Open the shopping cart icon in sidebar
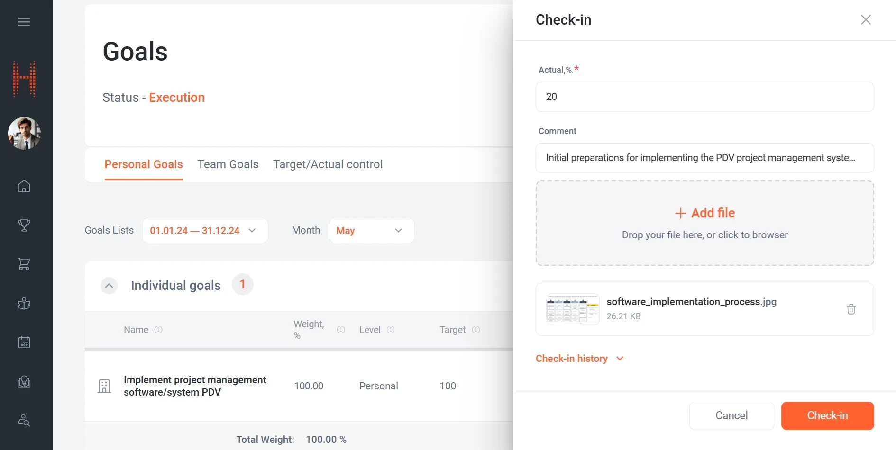The image size is (896, 450). click(x=24, y=264)
